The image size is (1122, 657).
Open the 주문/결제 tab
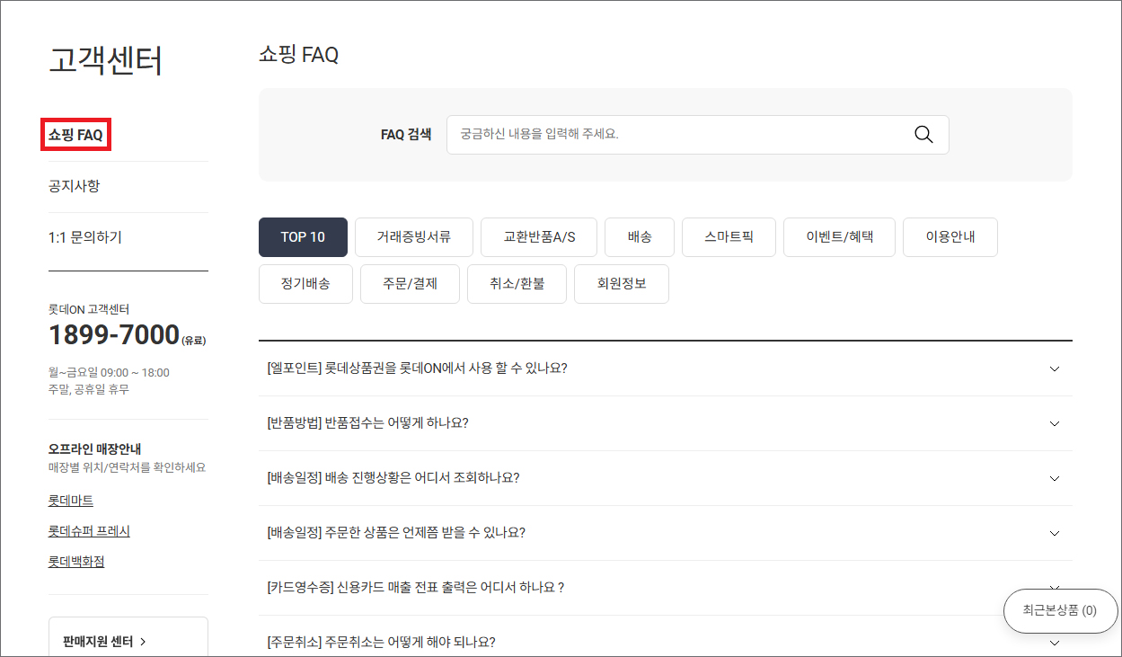tap(410, 284)
